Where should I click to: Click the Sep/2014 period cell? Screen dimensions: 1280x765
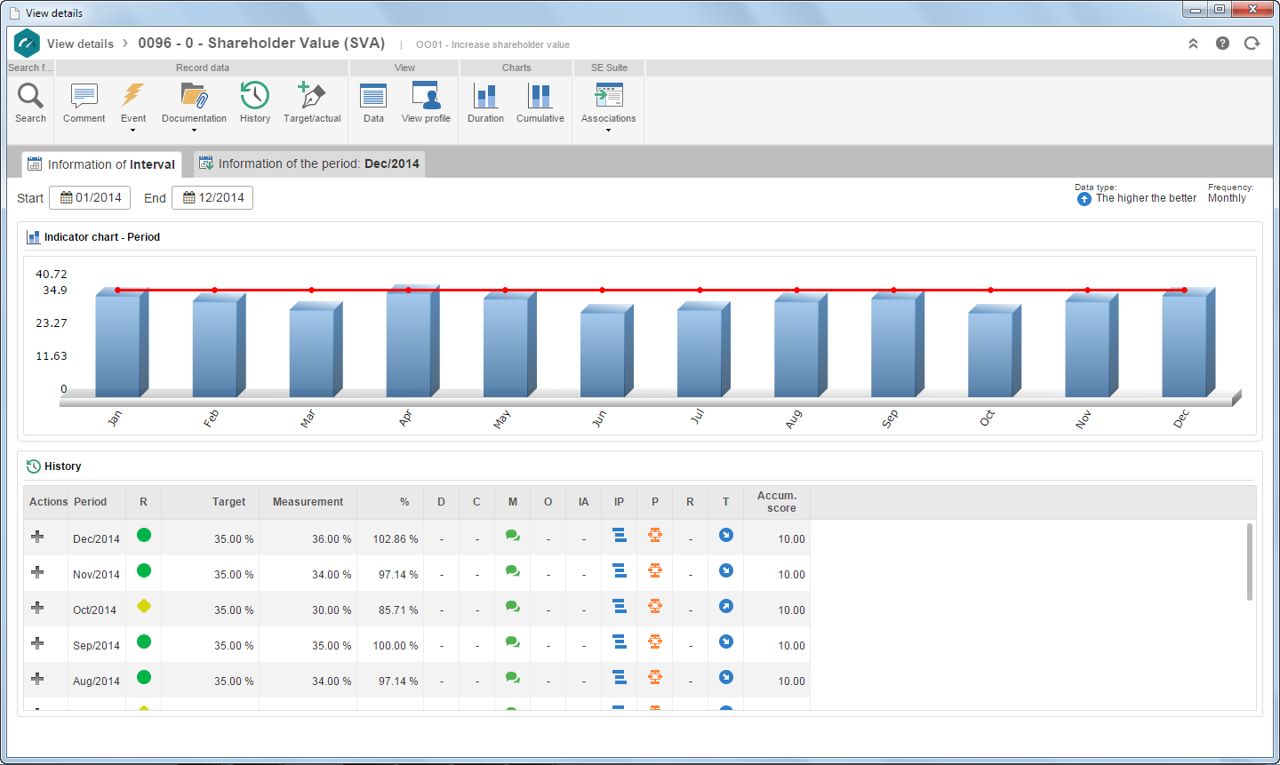(x=96, y=646)
